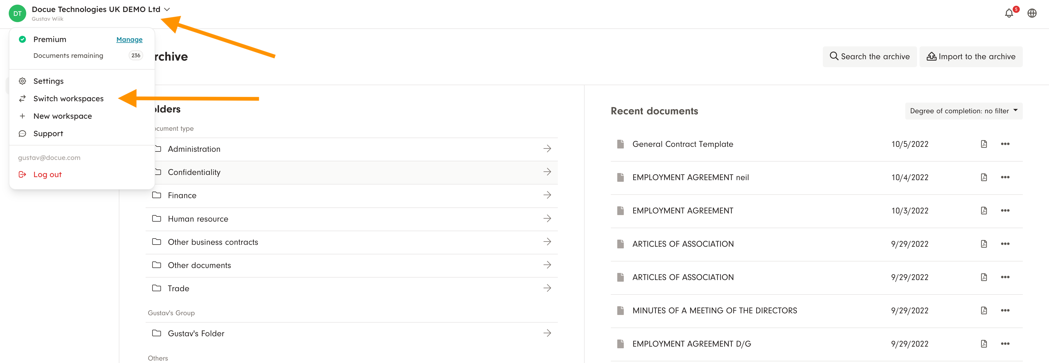Open Settings from workspace menu

[x=48, y=81]
